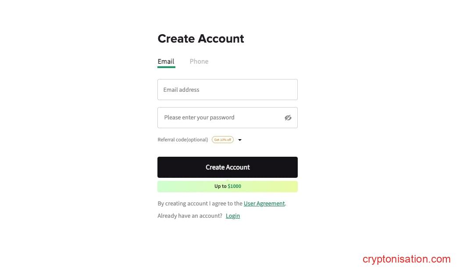
Task: Follow the Login link
Action: (x=232, y=216)
